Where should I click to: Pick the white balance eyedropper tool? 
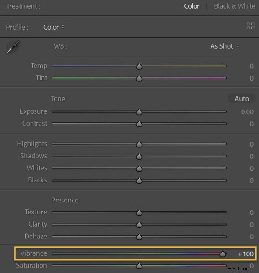coord(13,47)
